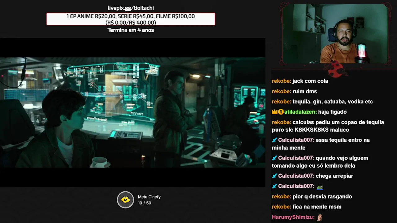Click the emote in HarumyShimizu's message
Image resolution: width=397 pixels, height=223 pixels.
point(320,217)
